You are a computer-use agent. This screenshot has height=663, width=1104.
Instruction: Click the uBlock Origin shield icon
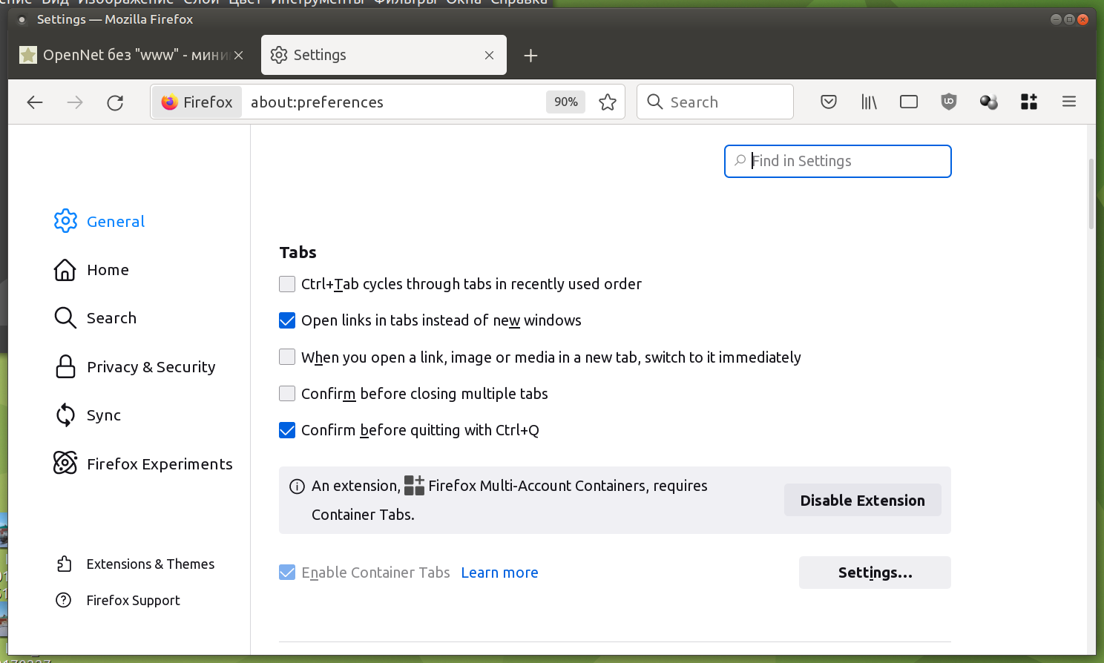point(948,102)
